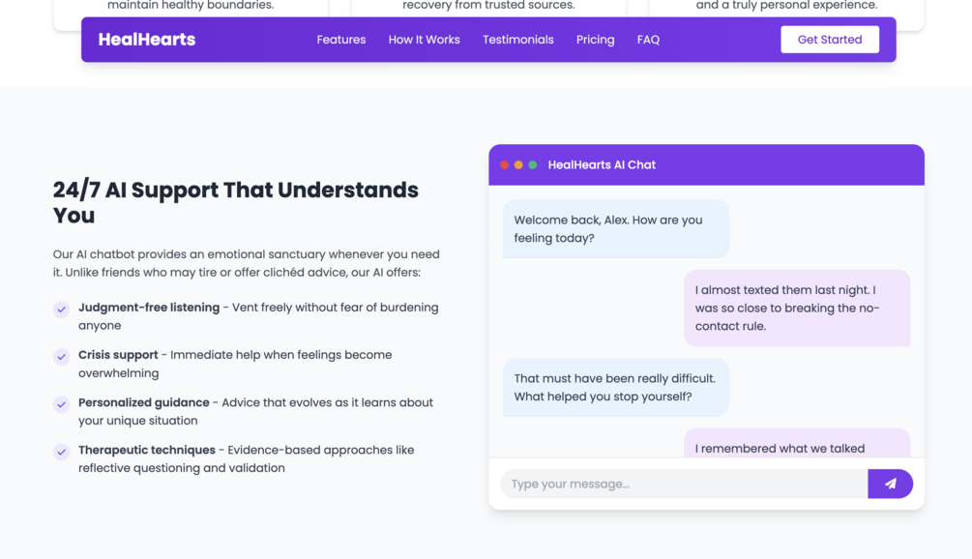Screen dimensions: 972x559
Task: Click checkmark icon beside Crisis support
Action: 61,356
